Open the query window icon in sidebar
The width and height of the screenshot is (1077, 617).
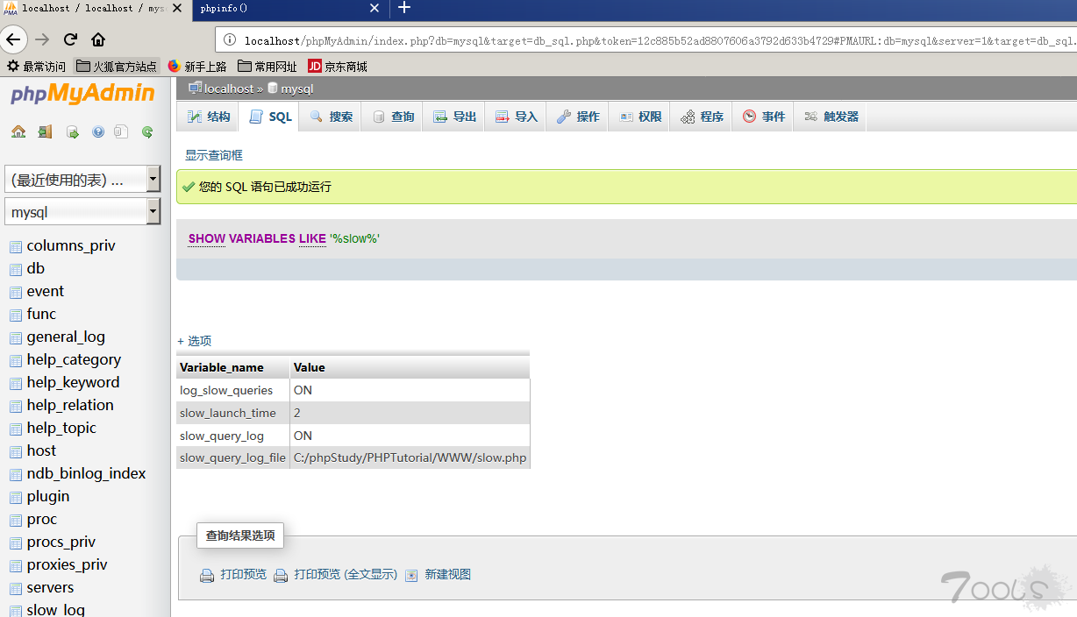click(73, 132)
